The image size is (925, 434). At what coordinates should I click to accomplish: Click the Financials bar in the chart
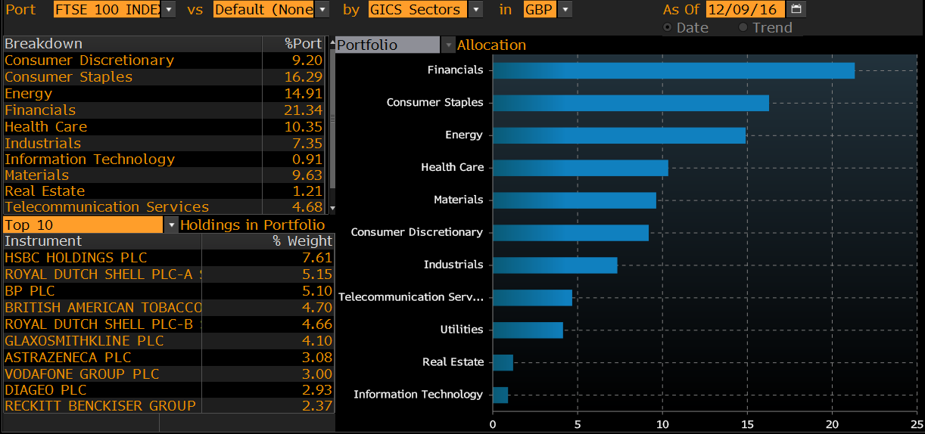(674, 70)
